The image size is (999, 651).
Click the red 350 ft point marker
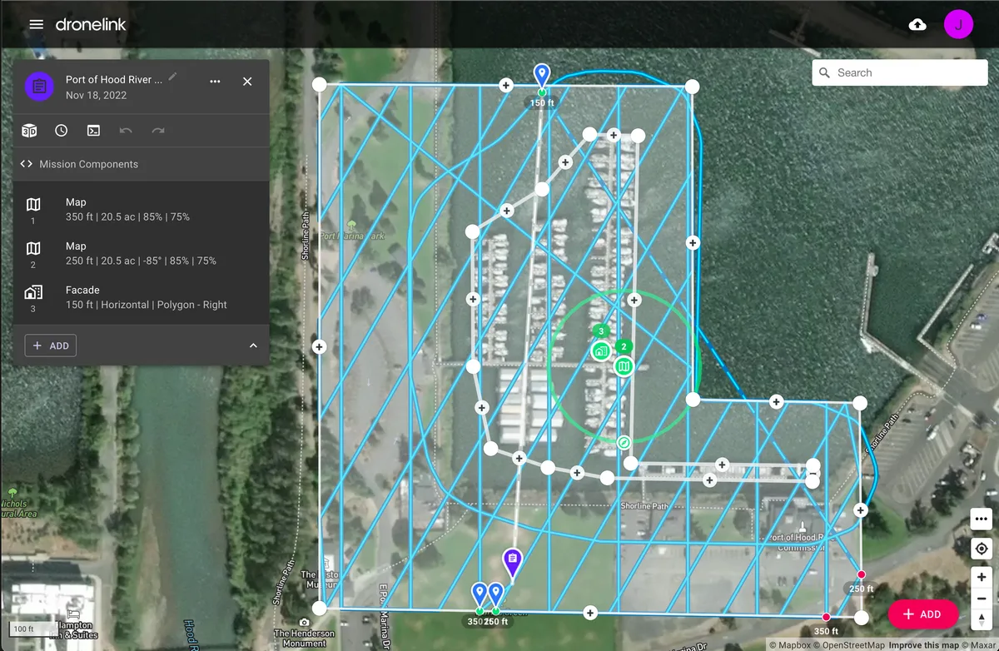pyautogui.click(x=826, y=617)
